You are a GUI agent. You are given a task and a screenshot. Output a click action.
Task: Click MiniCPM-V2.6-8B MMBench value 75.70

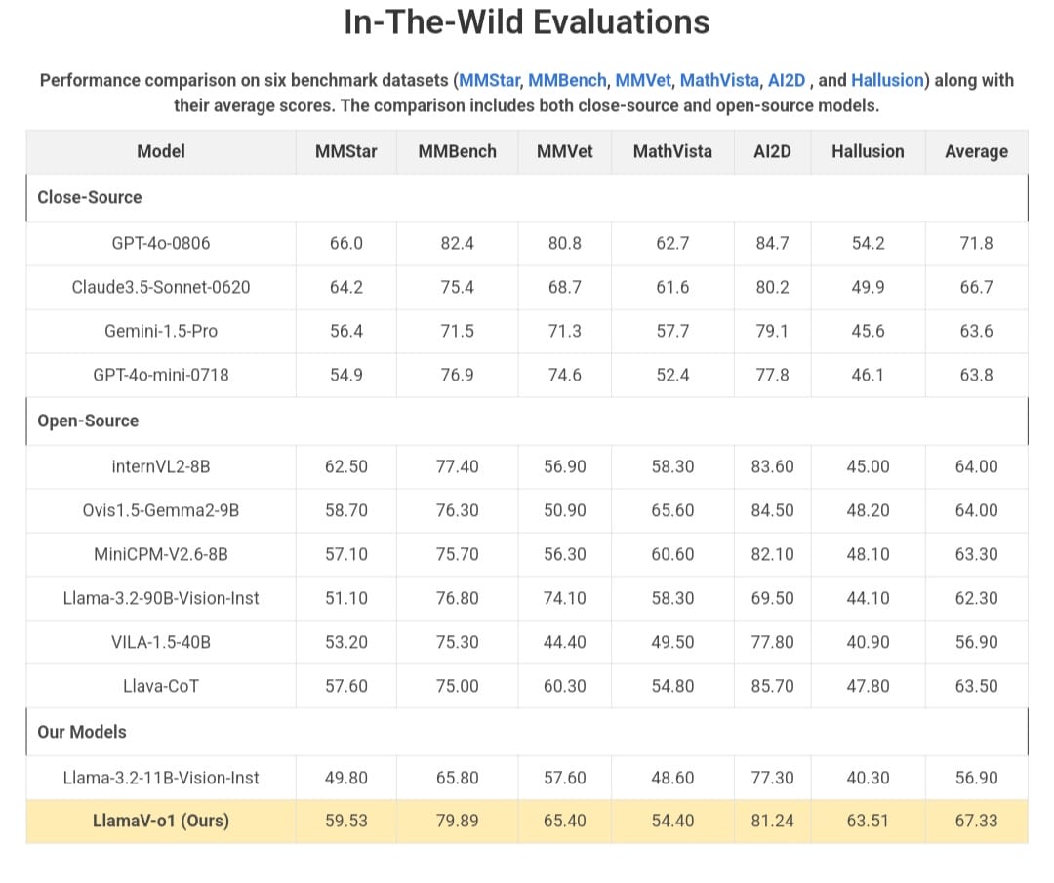[x=457, y=554]
